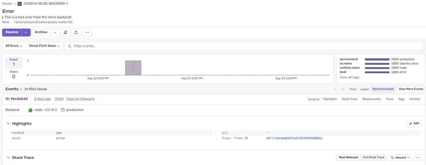
Task: Select Most Relevant stack trace view
Action: 348,158
